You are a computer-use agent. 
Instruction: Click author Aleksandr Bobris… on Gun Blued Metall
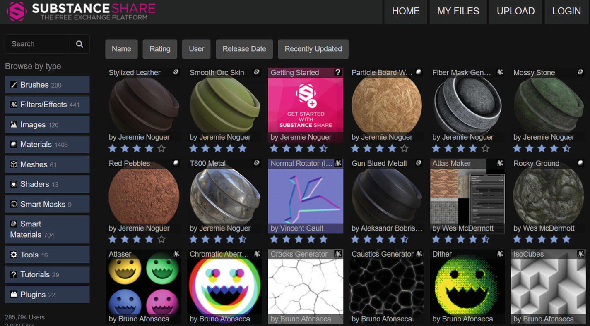pos(392,228)
